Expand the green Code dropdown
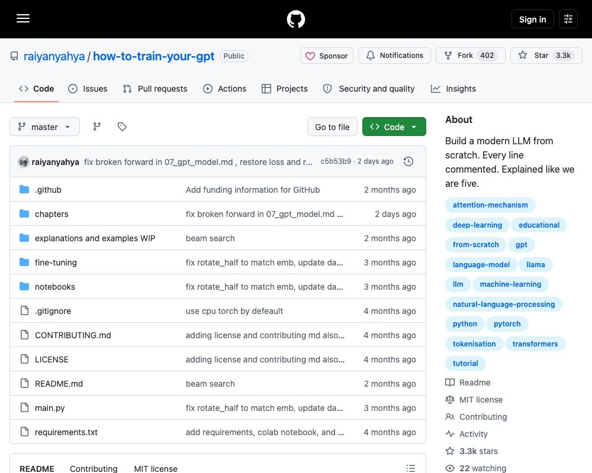This screenshot has height=473, width=592. (x=394, y=127)
